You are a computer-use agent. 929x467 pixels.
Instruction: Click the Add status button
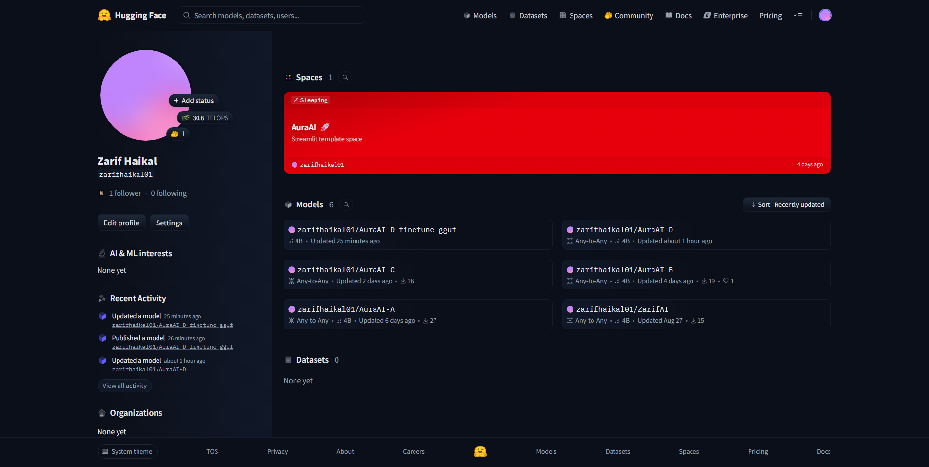click(x=194, y=101)
